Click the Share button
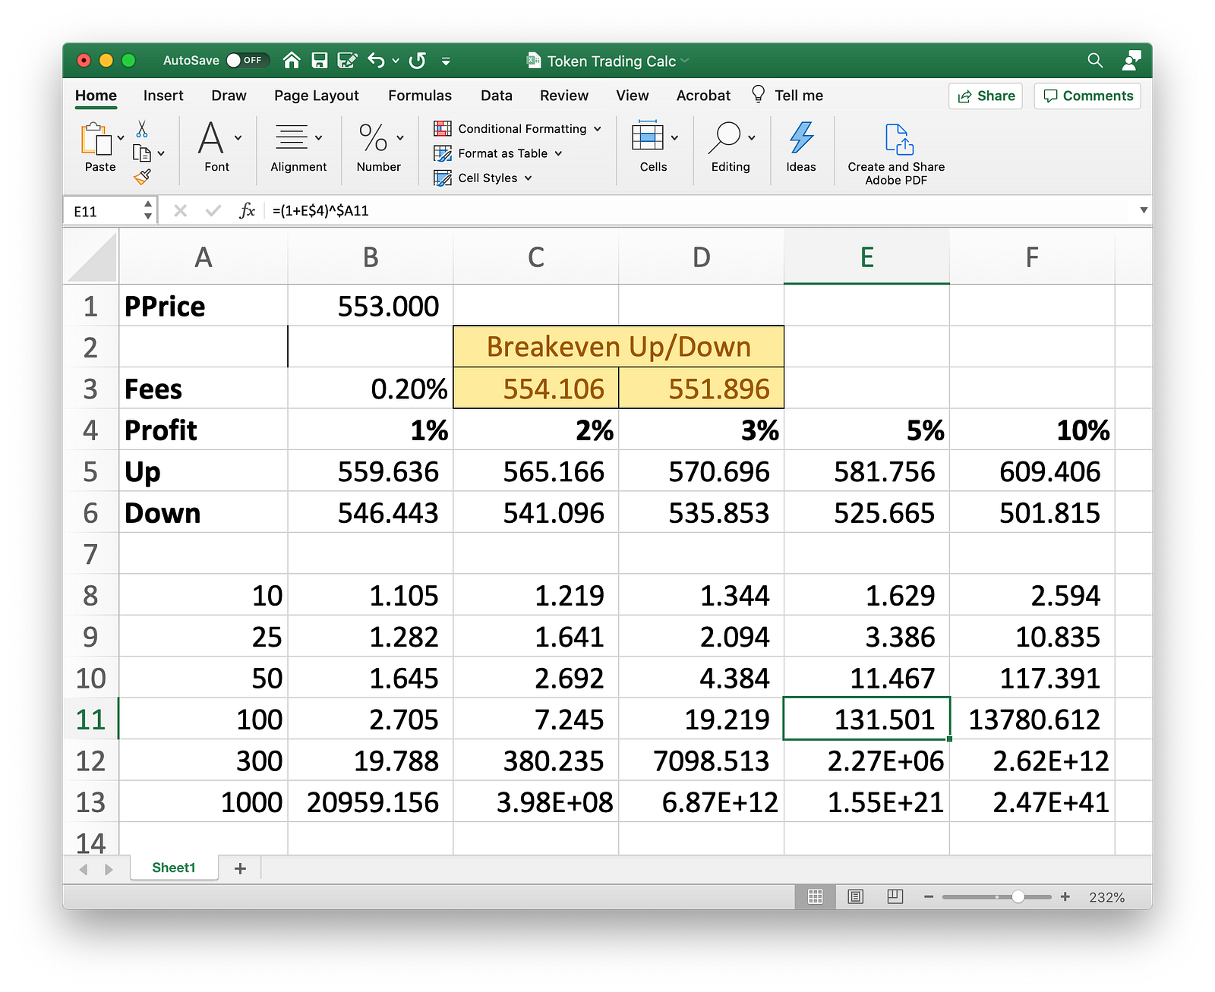Viewport: 1215px width, 992px height. click(x=986, y=96)
